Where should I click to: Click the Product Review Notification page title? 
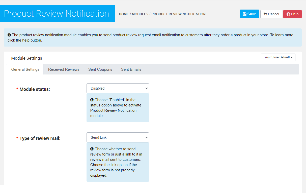point(57,14)
